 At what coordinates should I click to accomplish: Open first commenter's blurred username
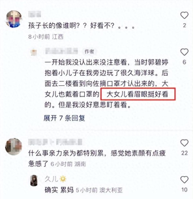coord(35,14)
